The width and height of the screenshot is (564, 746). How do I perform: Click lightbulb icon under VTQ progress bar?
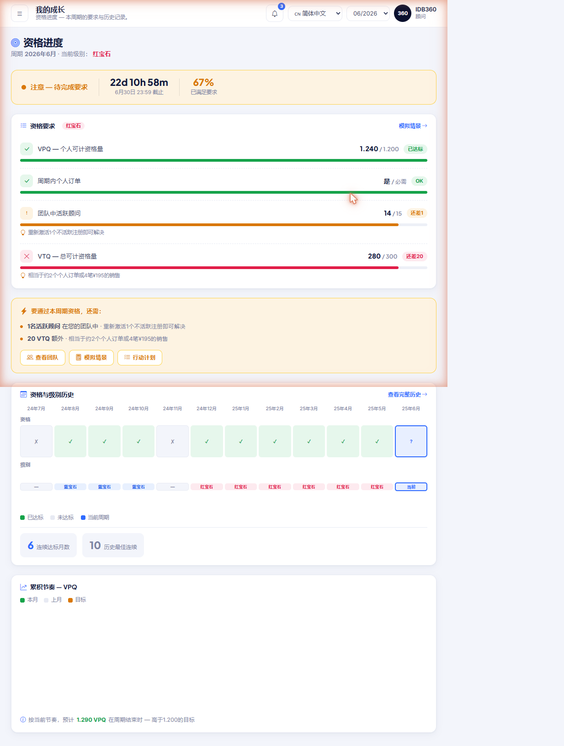click(23, 275)
